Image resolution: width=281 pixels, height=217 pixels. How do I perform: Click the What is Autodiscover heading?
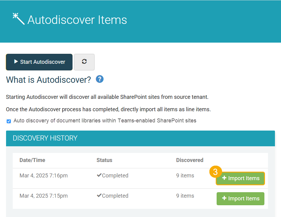48,80
